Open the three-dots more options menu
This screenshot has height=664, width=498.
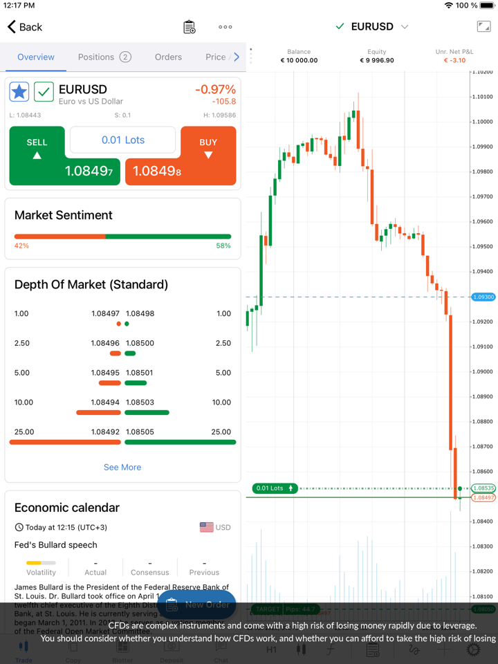tap(225, 27)
